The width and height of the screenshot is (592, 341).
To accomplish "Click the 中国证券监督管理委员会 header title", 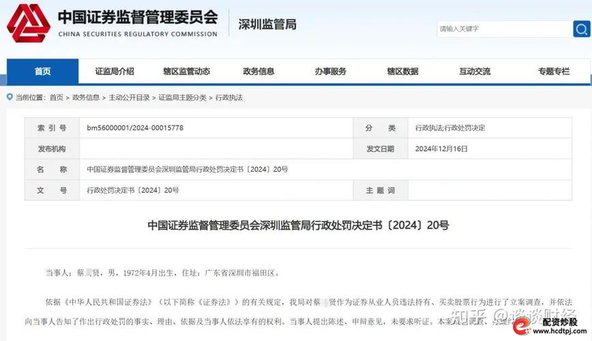I will click(138, 17).
